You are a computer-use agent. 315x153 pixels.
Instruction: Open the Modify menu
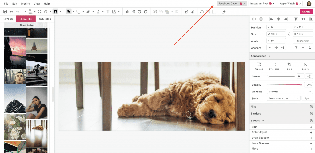[25, 4]
